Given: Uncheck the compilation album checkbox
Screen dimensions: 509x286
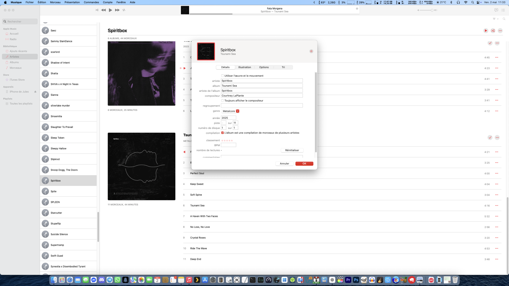Looking at the screenshot, I should coord(222,133).
